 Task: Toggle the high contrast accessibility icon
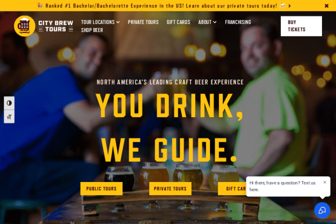pos(9,103)
